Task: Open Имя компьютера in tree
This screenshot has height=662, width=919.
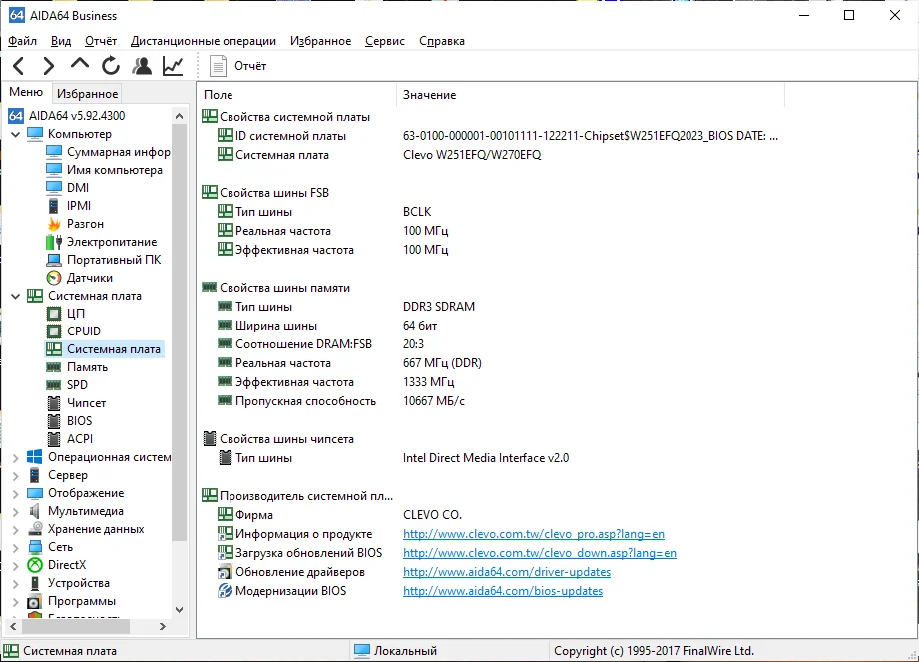Action: [105, 170]
